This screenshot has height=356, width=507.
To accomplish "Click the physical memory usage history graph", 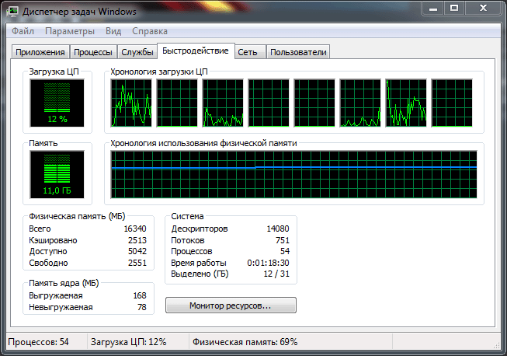I will [294, 174].
